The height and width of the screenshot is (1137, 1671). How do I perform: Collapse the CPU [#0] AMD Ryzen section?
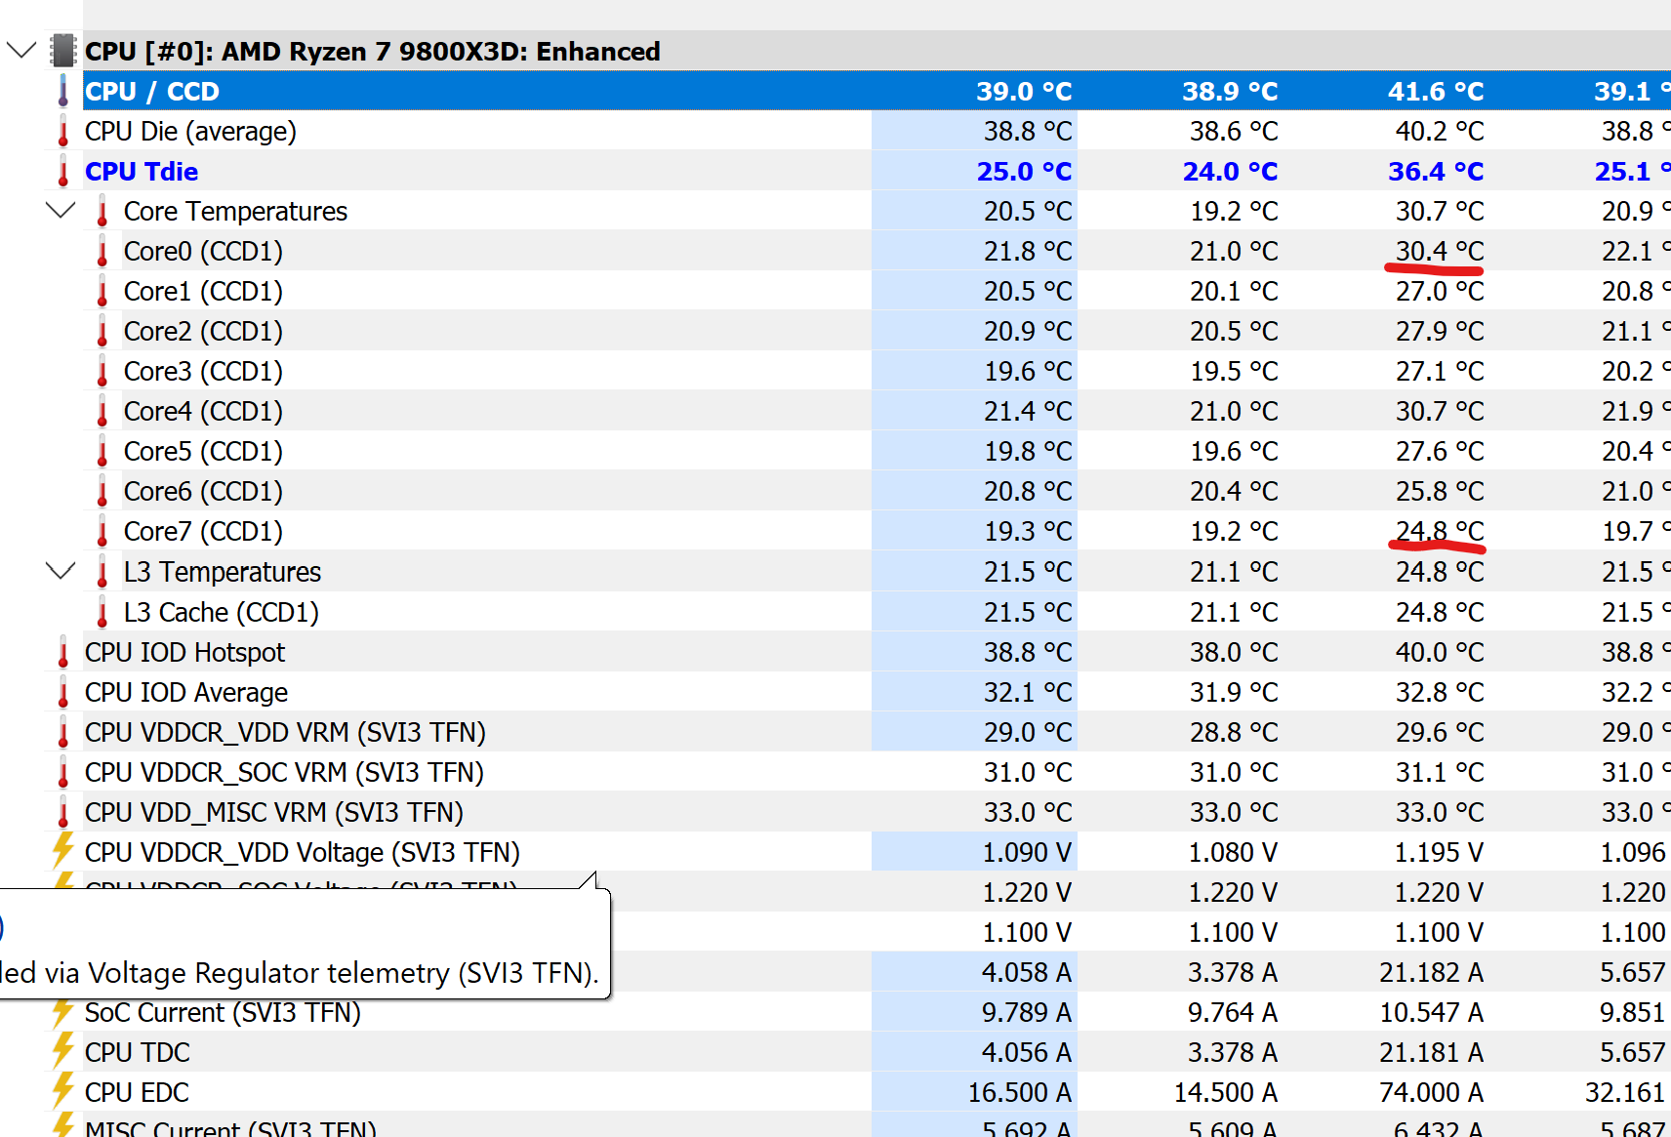pos(21,50)
